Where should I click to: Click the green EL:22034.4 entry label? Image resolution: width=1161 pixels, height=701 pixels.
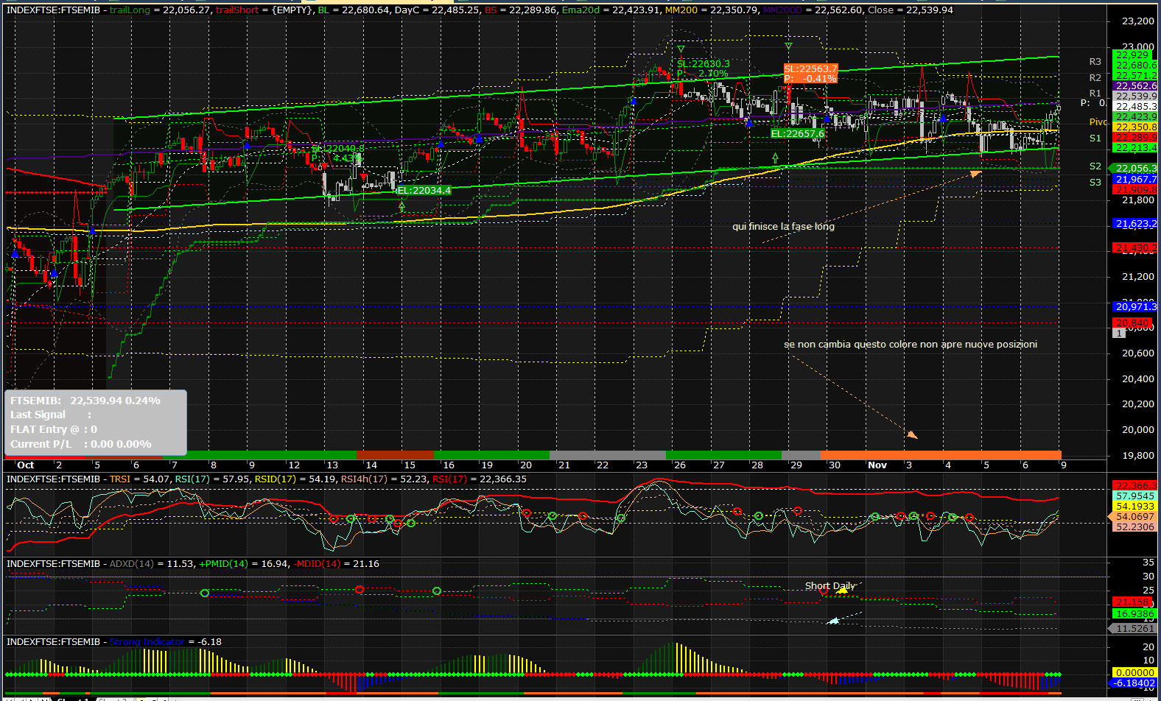[424, 190]
